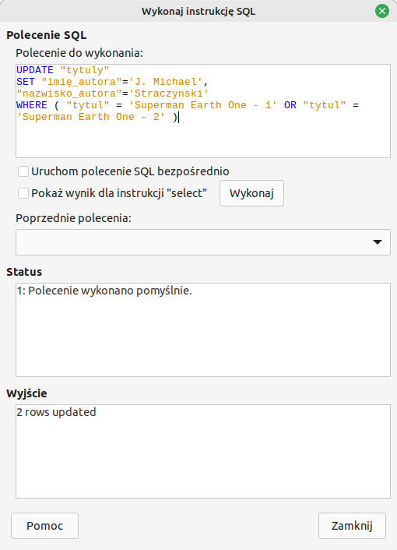Click the 'Straczynski' value in the SQL
Viewport: 397px width, 550px height.
(169, 93)
